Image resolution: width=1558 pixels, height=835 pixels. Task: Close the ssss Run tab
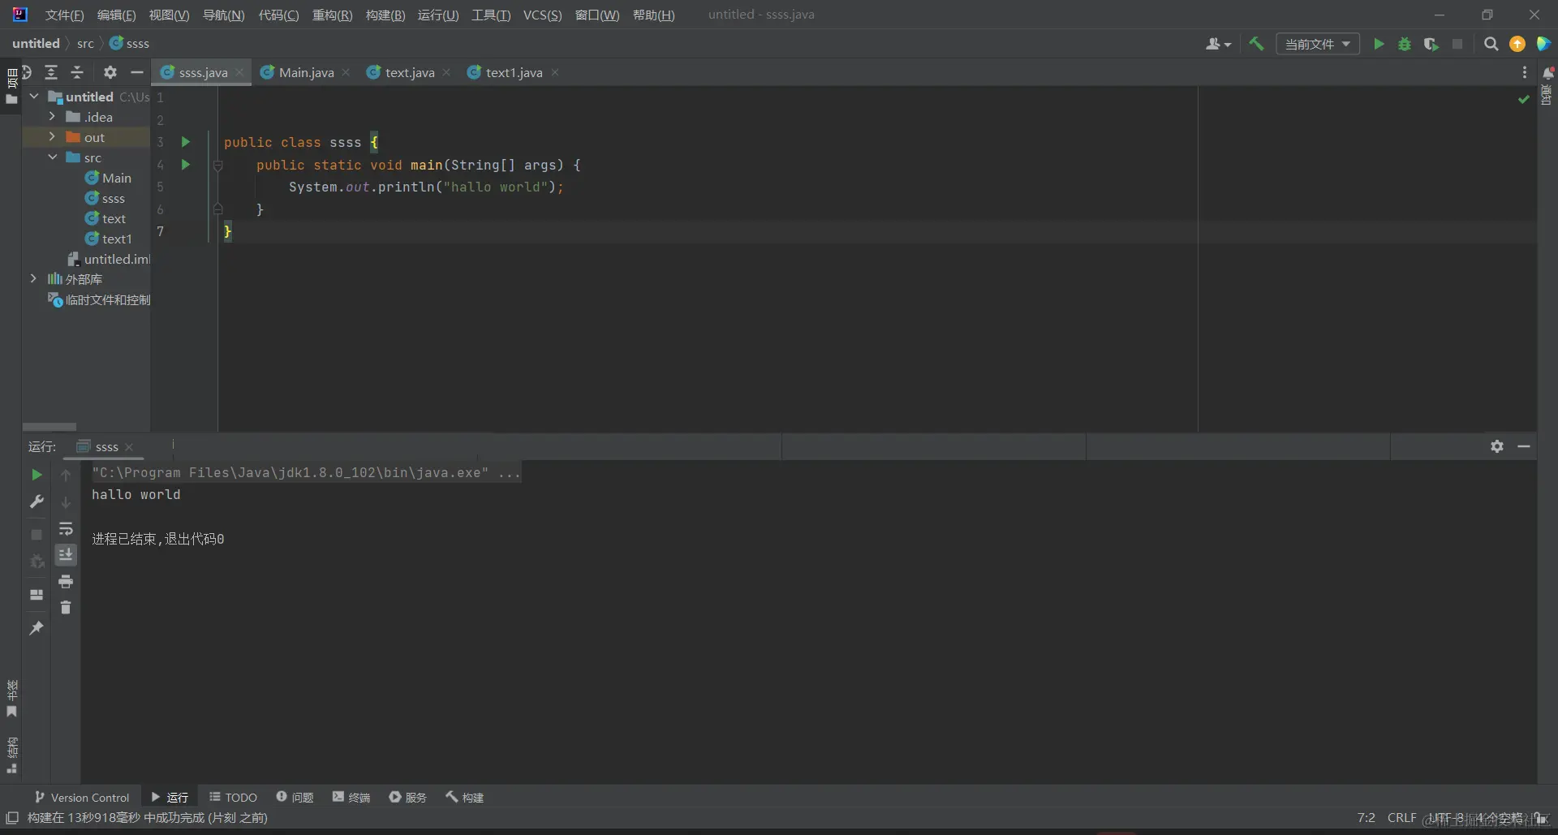(x=129, y=447)
